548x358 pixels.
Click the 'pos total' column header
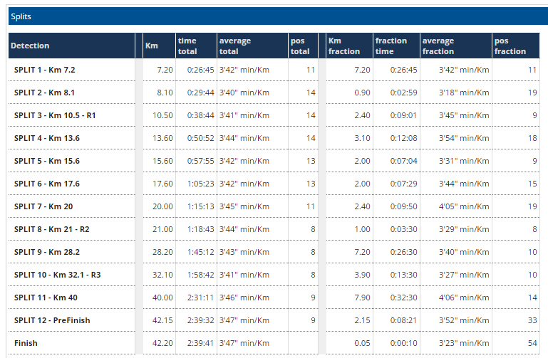(x=302, y=46)
